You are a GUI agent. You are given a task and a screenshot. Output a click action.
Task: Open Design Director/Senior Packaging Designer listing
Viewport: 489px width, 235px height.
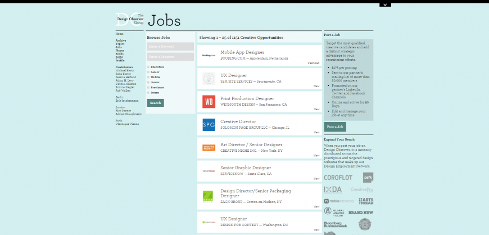pos(256,193)
